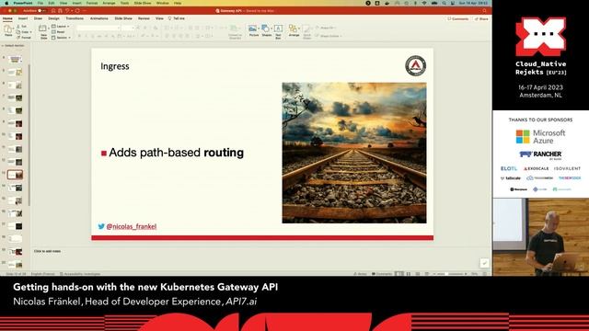Click the Twitter bird icon on slide

coord(101,226)
